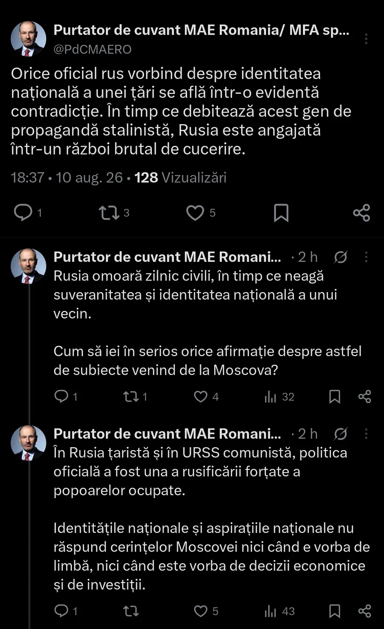This screenshot has width=384, height=629.
Task: Open the '128 Vizualizări' view count
Action: coord(180,178)
